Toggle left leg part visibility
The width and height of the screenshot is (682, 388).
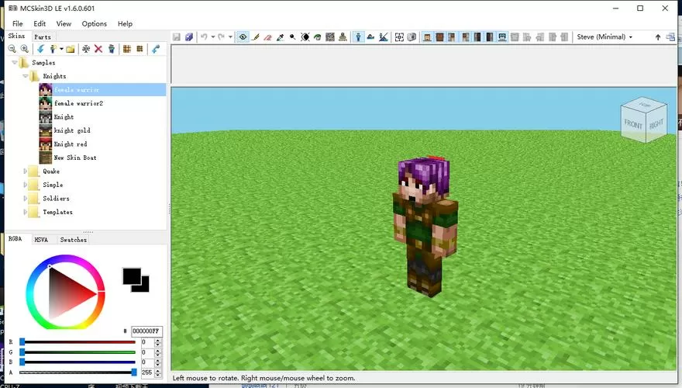point(477,37)
